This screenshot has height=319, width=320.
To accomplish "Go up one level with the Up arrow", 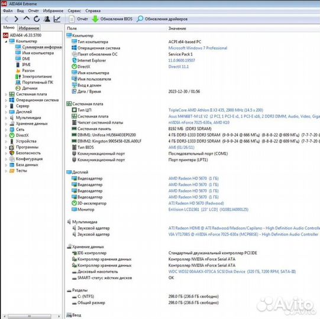I will click(27, 19).
